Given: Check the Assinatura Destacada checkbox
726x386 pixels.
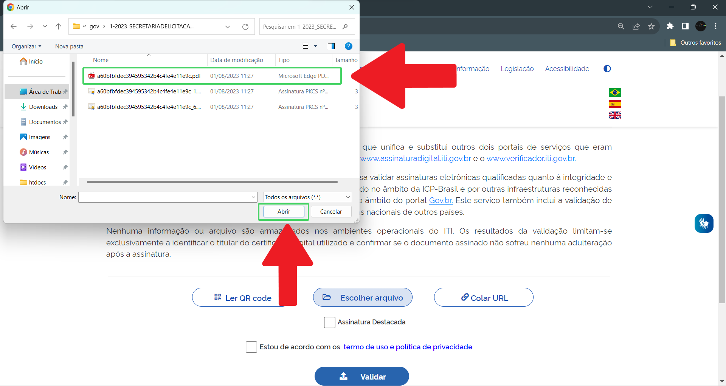Looking at the screenshot, I should tap(329, 322).
